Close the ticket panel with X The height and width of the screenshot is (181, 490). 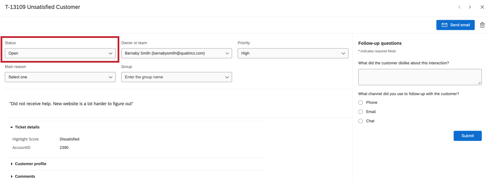tap(482, 7)
